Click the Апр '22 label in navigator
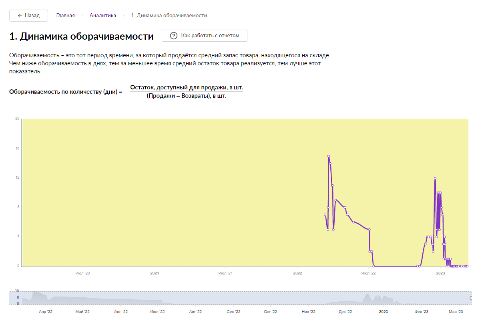 pyautogui.click(x=45, y=311)
